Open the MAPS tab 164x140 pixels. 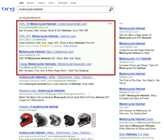(51, 3)
